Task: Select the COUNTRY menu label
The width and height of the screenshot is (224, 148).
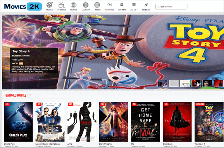Action: pos(86,10)
